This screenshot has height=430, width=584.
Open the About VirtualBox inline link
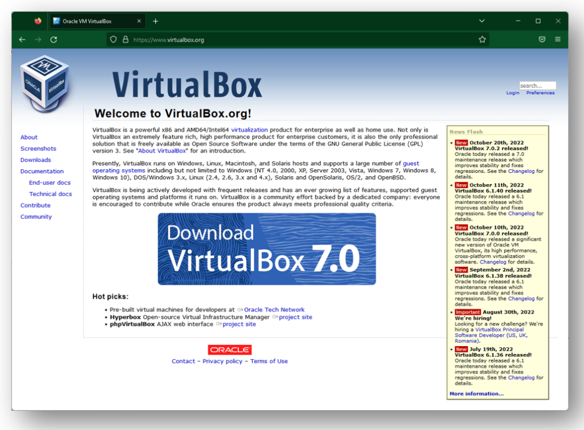pyautogui.click(x=162, y=151)
